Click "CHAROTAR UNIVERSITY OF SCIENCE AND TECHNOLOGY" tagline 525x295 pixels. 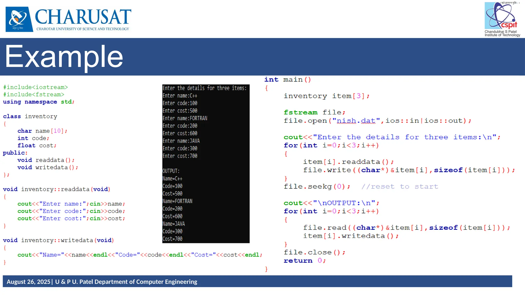pyautogui.click(x=83, y=29)
